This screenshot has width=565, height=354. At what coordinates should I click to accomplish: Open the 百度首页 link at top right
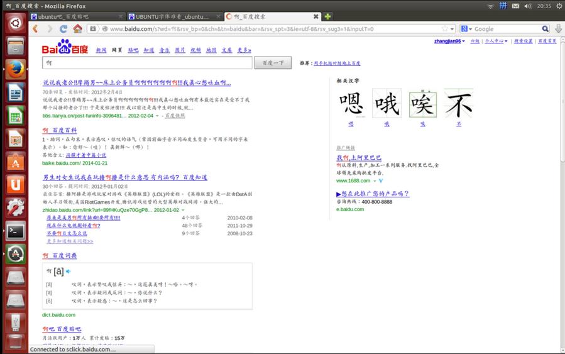547,41
